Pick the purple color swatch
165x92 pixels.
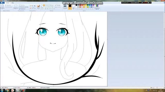coord(93,5)
